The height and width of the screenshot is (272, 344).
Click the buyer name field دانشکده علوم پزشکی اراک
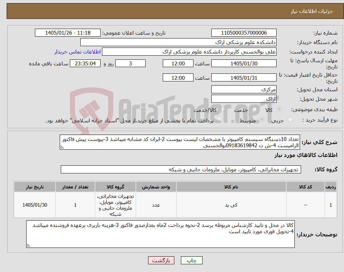(x=178, y=42)
